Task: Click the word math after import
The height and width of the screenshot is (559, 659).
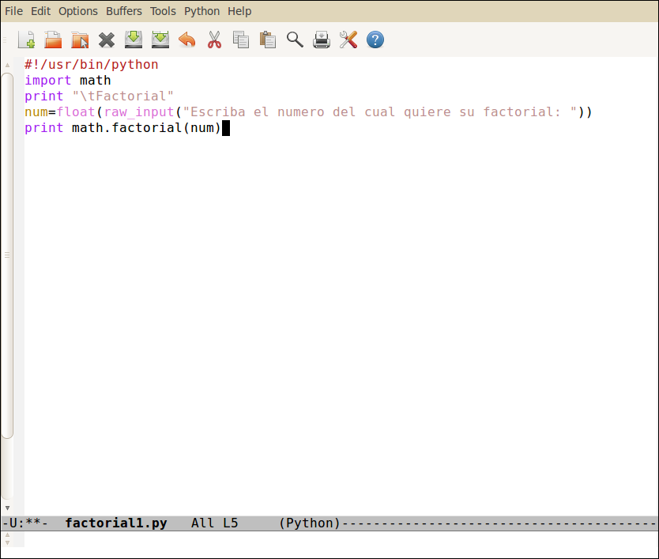Action: 96,80
